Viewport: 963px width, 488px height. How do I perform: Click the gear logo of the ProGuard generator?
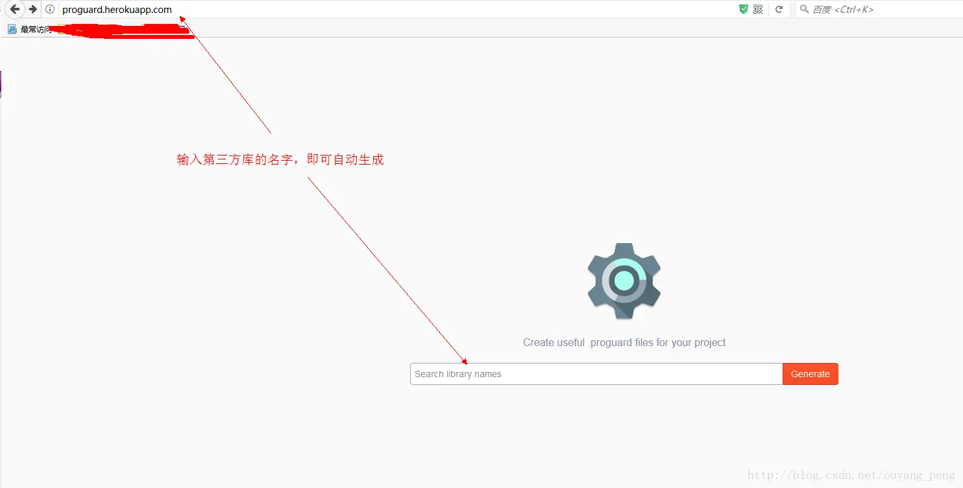(624, 281)
